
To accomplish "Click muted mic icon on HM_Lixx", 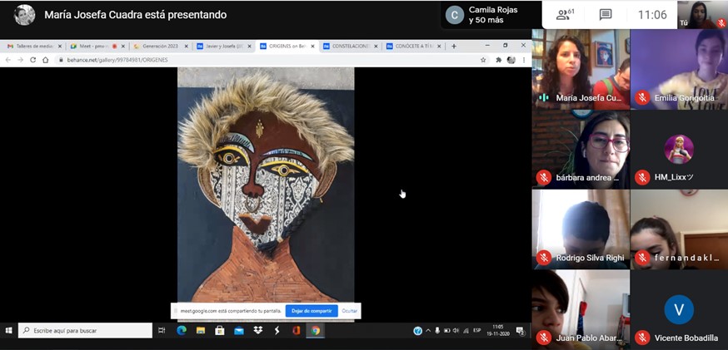I will coord(642,177).
